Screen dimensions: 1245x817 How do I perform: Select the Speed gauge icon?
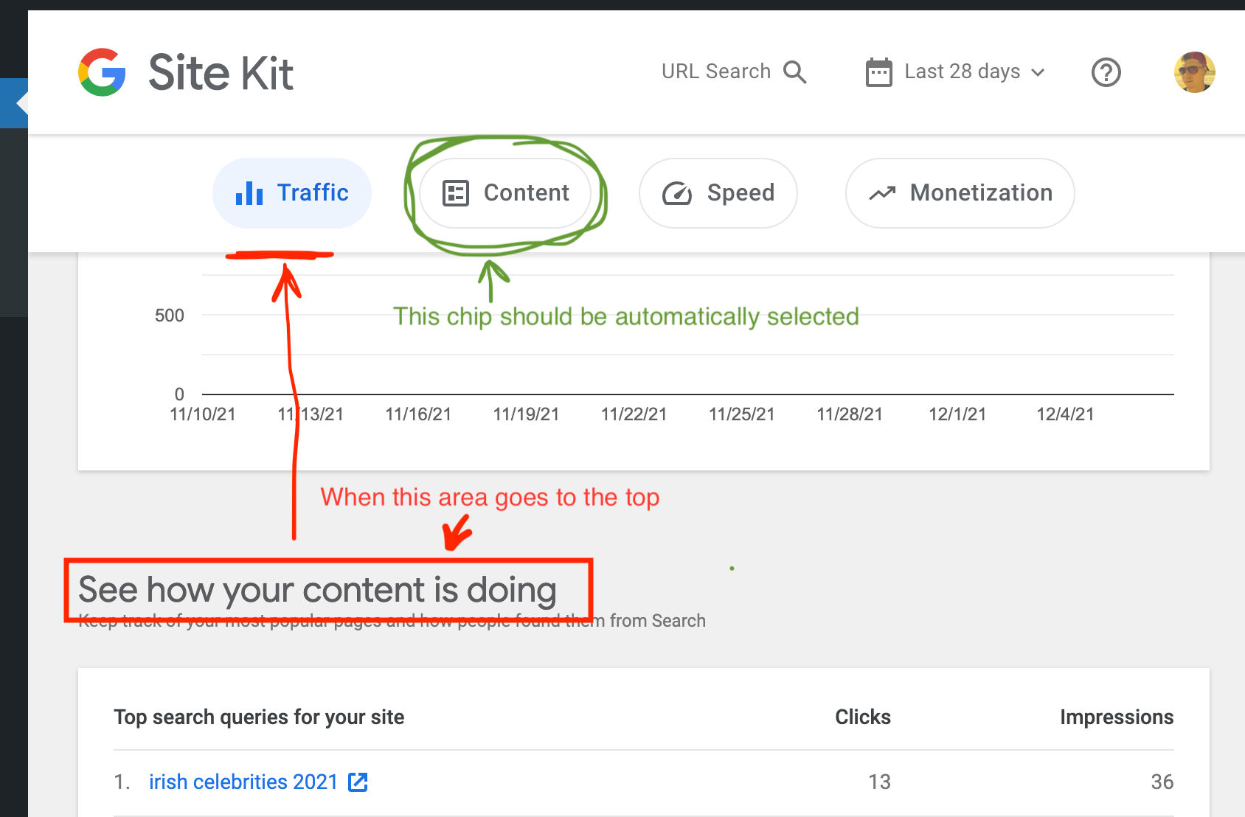click(x=676, y=192)
